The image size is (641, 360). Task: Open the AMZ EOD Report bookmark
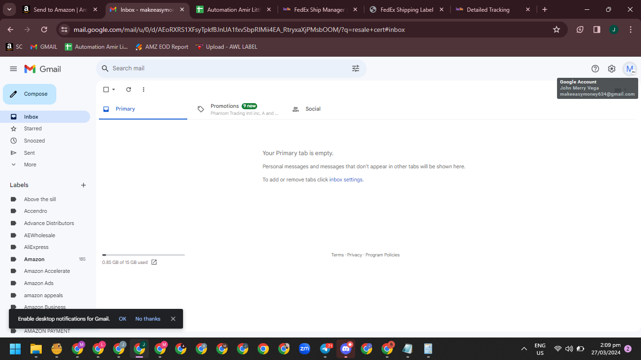point(161,47)
